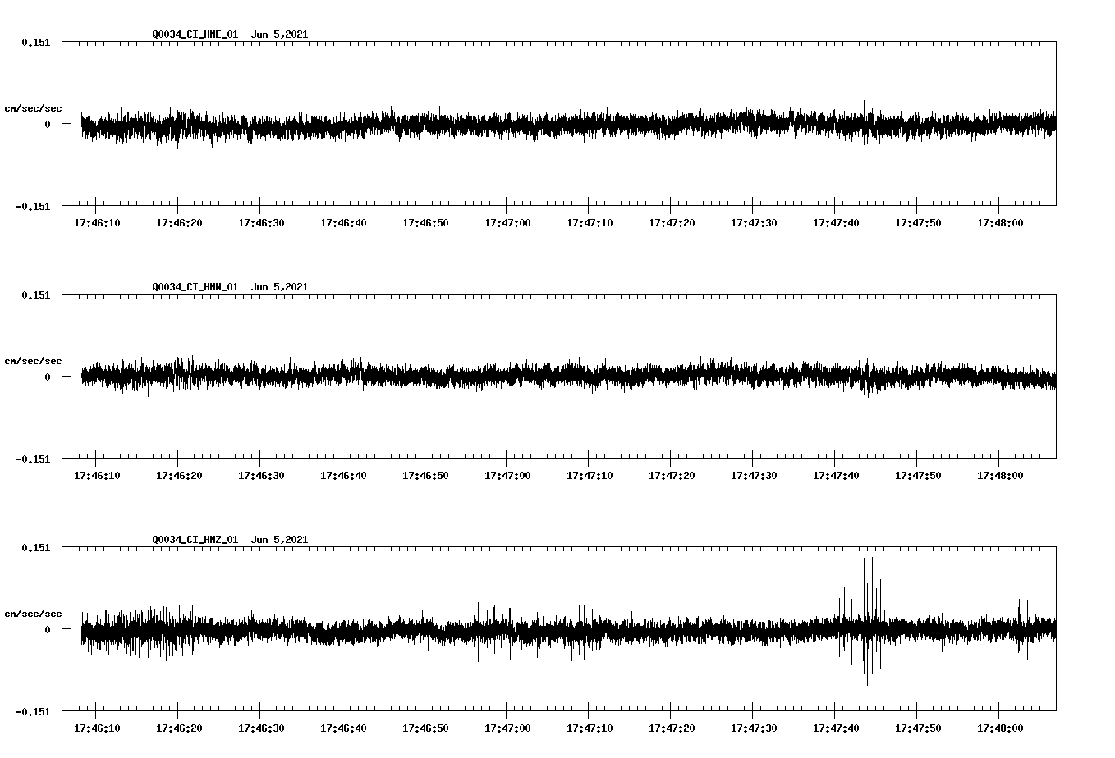Select the -0.151 lower limit on the HNE axis
The image size is (1115, 758).
33,206
